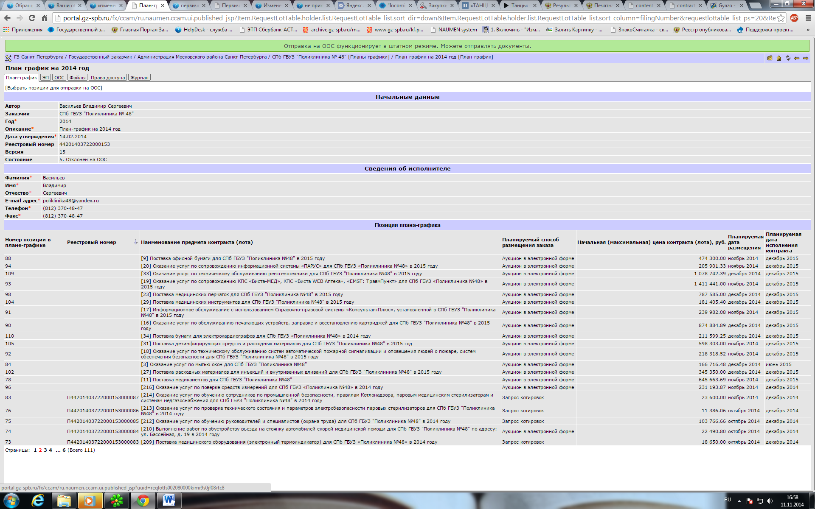Go to page 2 of positions list

coord(40,450)
